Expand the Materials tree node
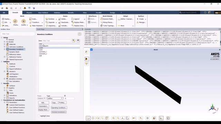 [x=4, y=44]
